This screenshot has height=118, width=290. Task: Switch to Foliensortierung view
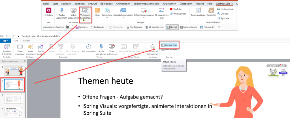click(188, 27)
